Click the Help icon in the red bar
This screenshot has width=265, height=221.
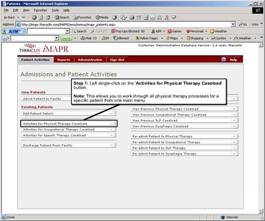click(224, 60)
